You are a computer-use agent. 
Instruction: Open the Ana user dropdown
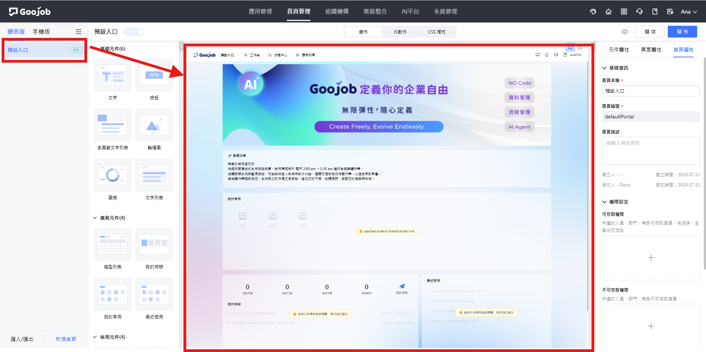pyautogui.click(x=689, y=11)
